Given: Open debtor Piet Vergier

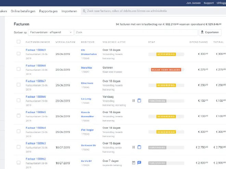Looking at the screenshot, I should coord(87,130).
